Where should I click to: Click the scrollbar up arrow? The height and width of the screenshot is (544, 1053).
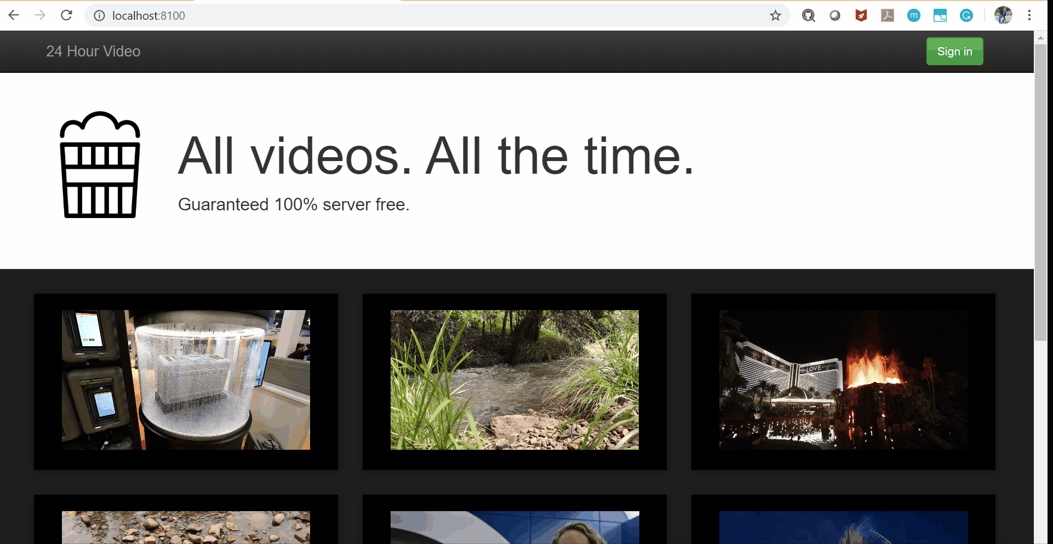pos(1040,38)
